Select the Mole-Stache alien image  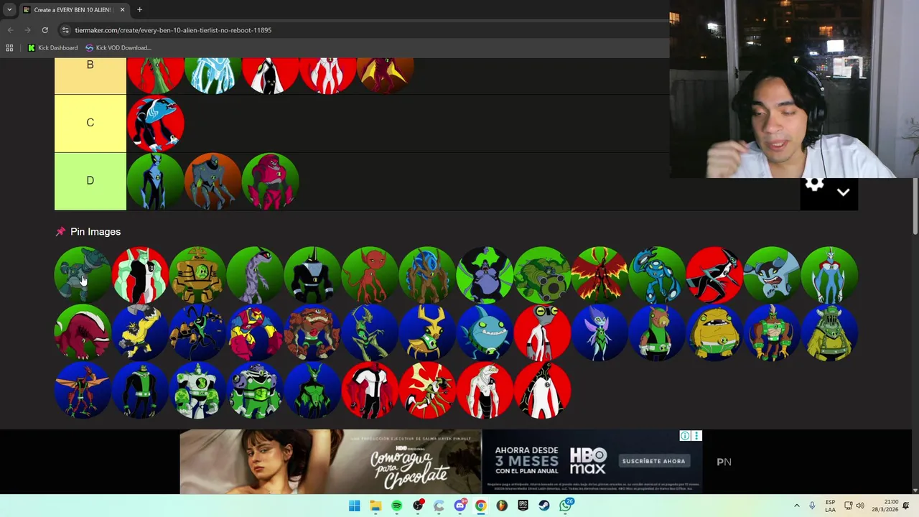point(657,332)
